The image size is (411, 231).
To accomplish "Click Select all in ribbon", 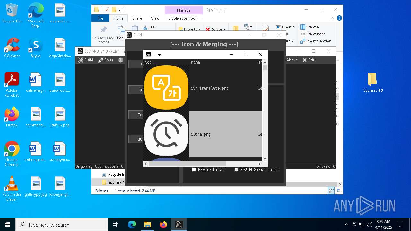I will 310,27.
